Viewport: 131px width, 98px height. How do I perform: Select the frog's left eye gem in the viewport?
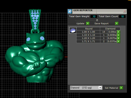click(28, 39)
